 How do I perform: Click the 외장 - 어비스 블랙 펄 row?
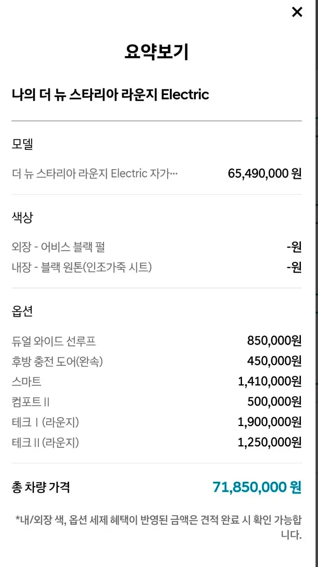(58, 247)
